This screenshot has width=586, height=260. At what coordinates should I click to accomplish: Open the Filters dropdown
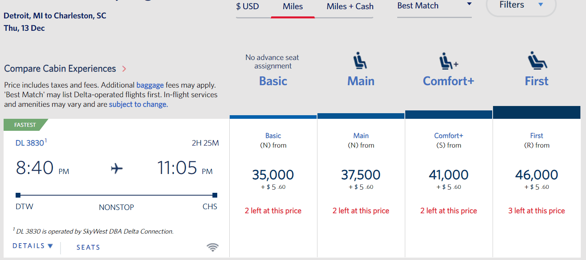[x=521, y=6]
